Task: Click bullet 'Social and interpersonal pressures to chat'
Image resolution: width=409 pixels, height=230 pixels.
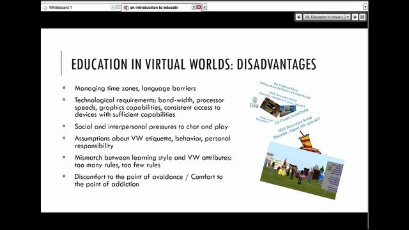Action: click(151, 126)
